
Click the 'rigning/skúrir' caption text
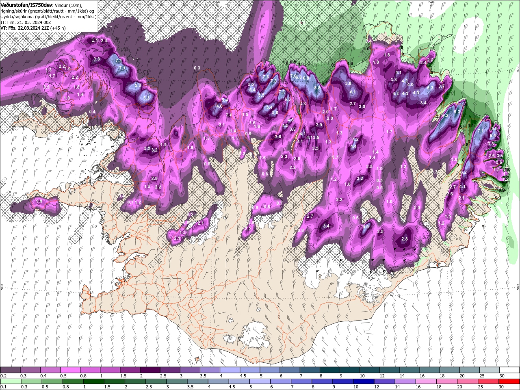tap(13, 11)
